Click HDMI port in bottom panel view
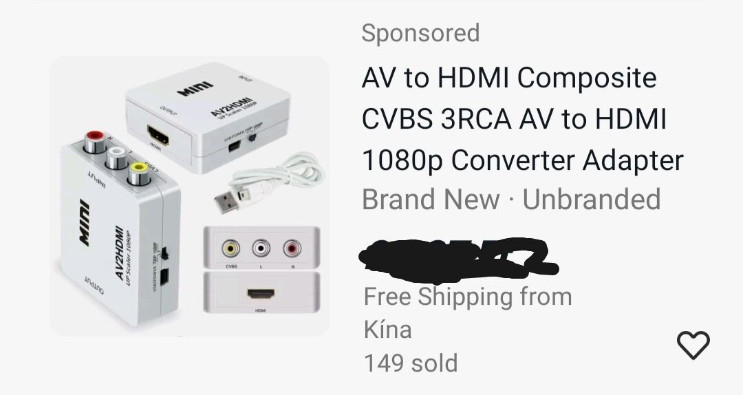Image resolution: width=743 pixels, height=395 pixels. [x=261, y=294]
